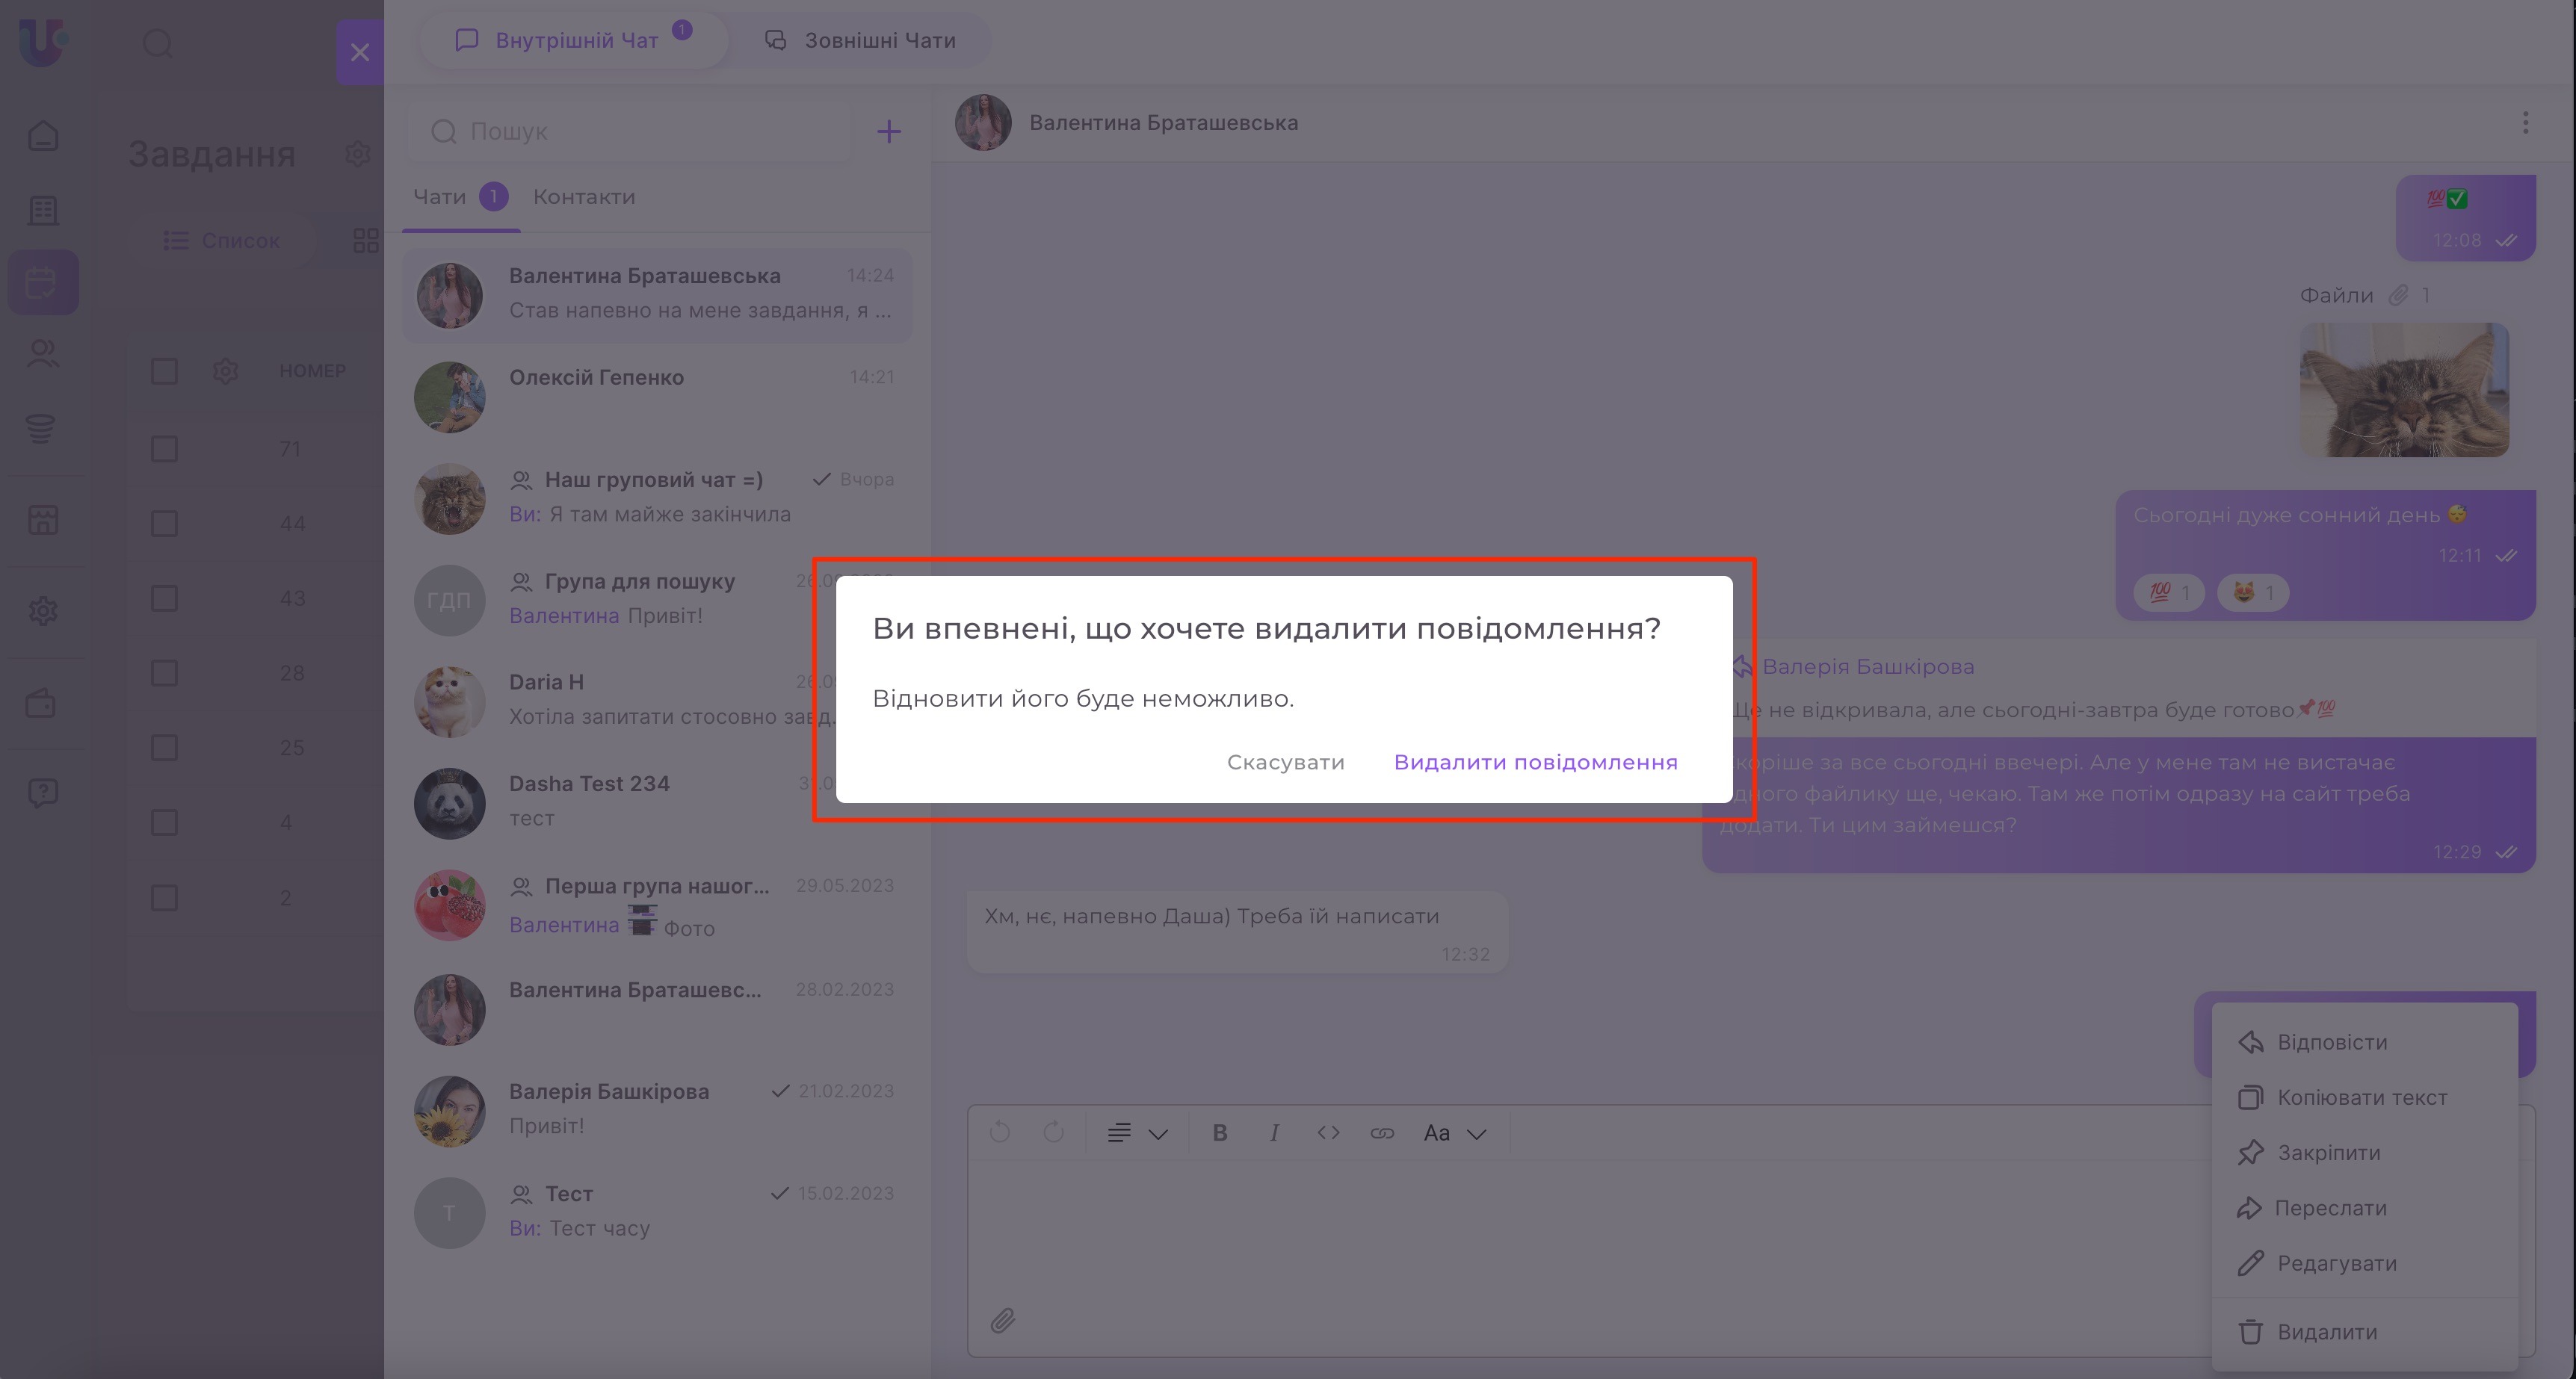Open the cat photo thumbnail

[x=2403, y=390]
